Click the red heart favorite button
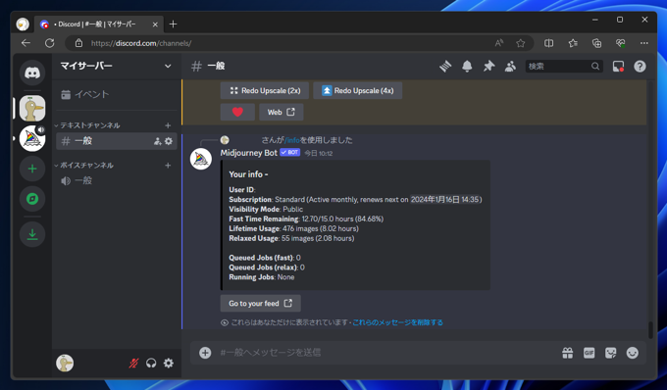 pyautogui.click(x=237, y=112)
